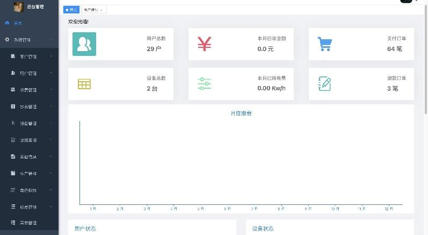Click the 64 笔 paid orders value
The width and height of the screenshot is (428, 235).
pos(394,49)
